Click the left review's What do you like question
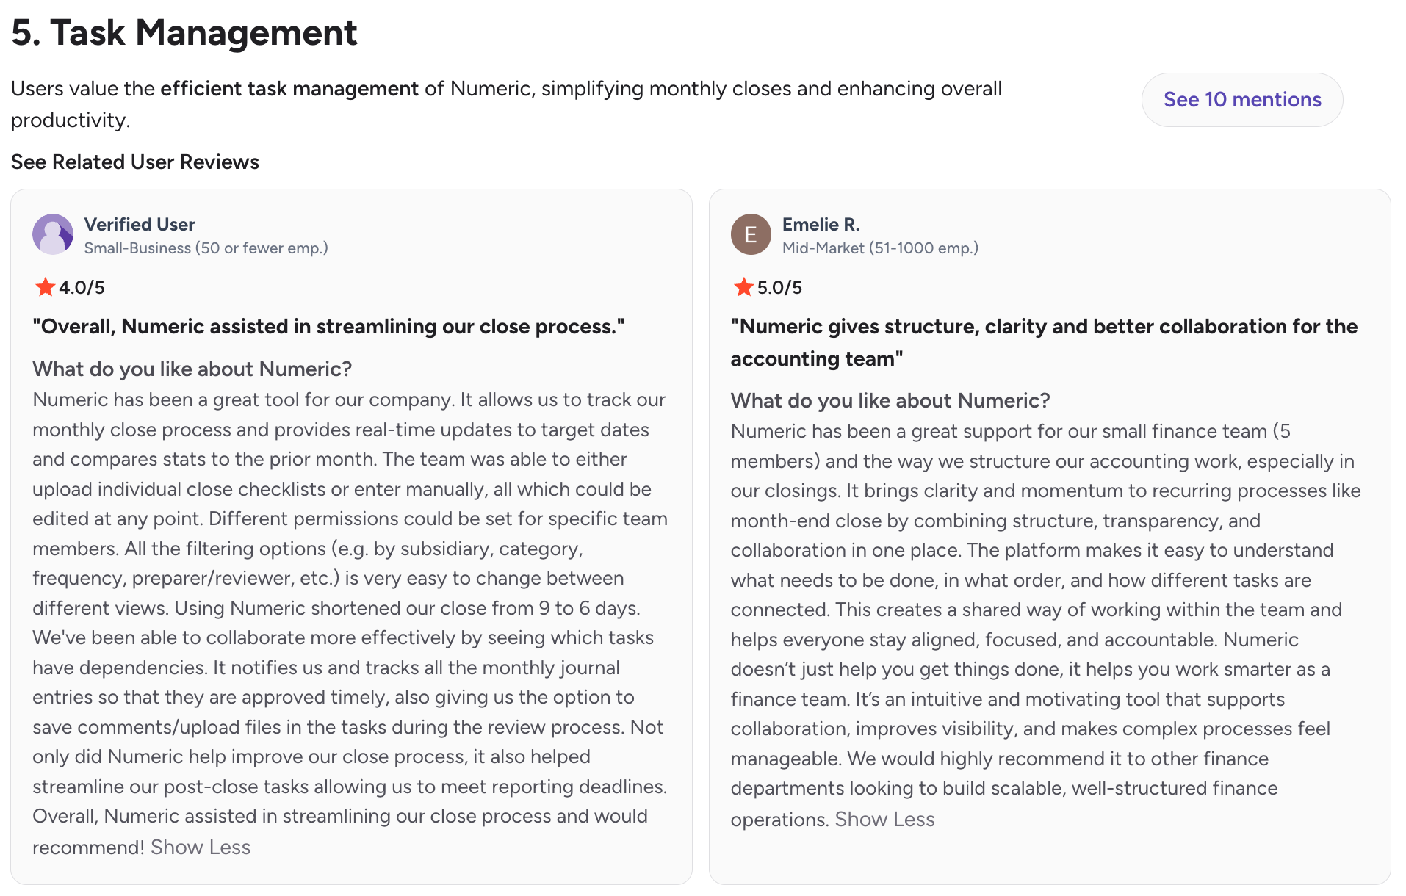The height and width of the screenshot is (896, 1406). click(x=192, y=369)
